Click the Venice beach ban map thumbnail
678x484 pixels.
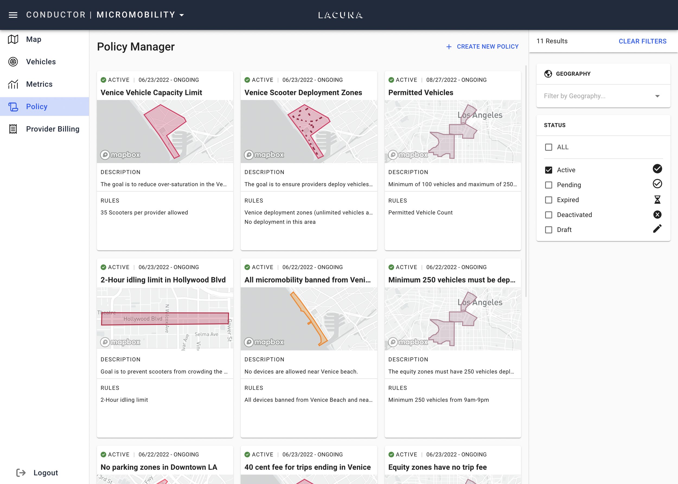tap(309, 319)
